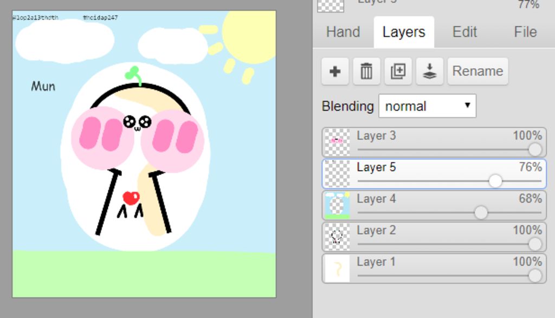Duplicate the selected layer icon
The image size is (555, 318).
click(x=398, y=71)
